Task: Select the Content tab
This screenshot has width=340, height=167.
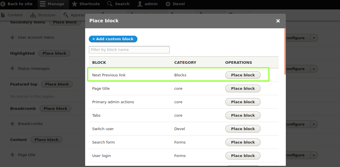Action: pos(15,15)
